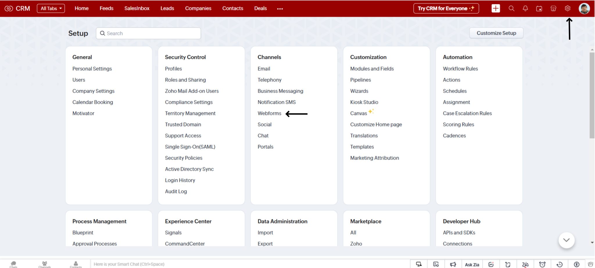The image size is (595, 268).
Task: Open notifications via the bell icon
Action: 525,8
